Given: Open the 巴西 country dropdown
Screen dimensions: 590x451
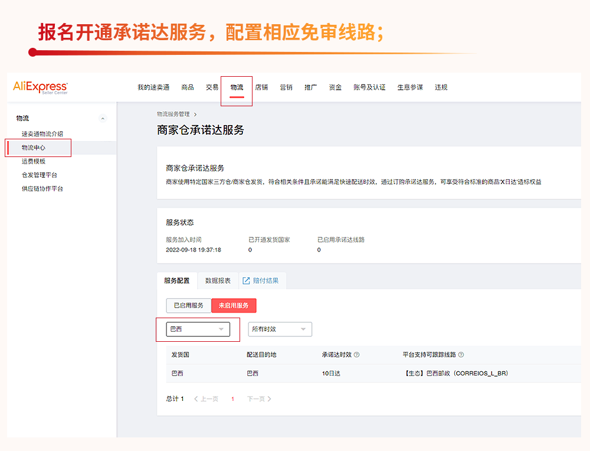Looking at the screenshot, I should pyautogui.click(x=198, y=329).
